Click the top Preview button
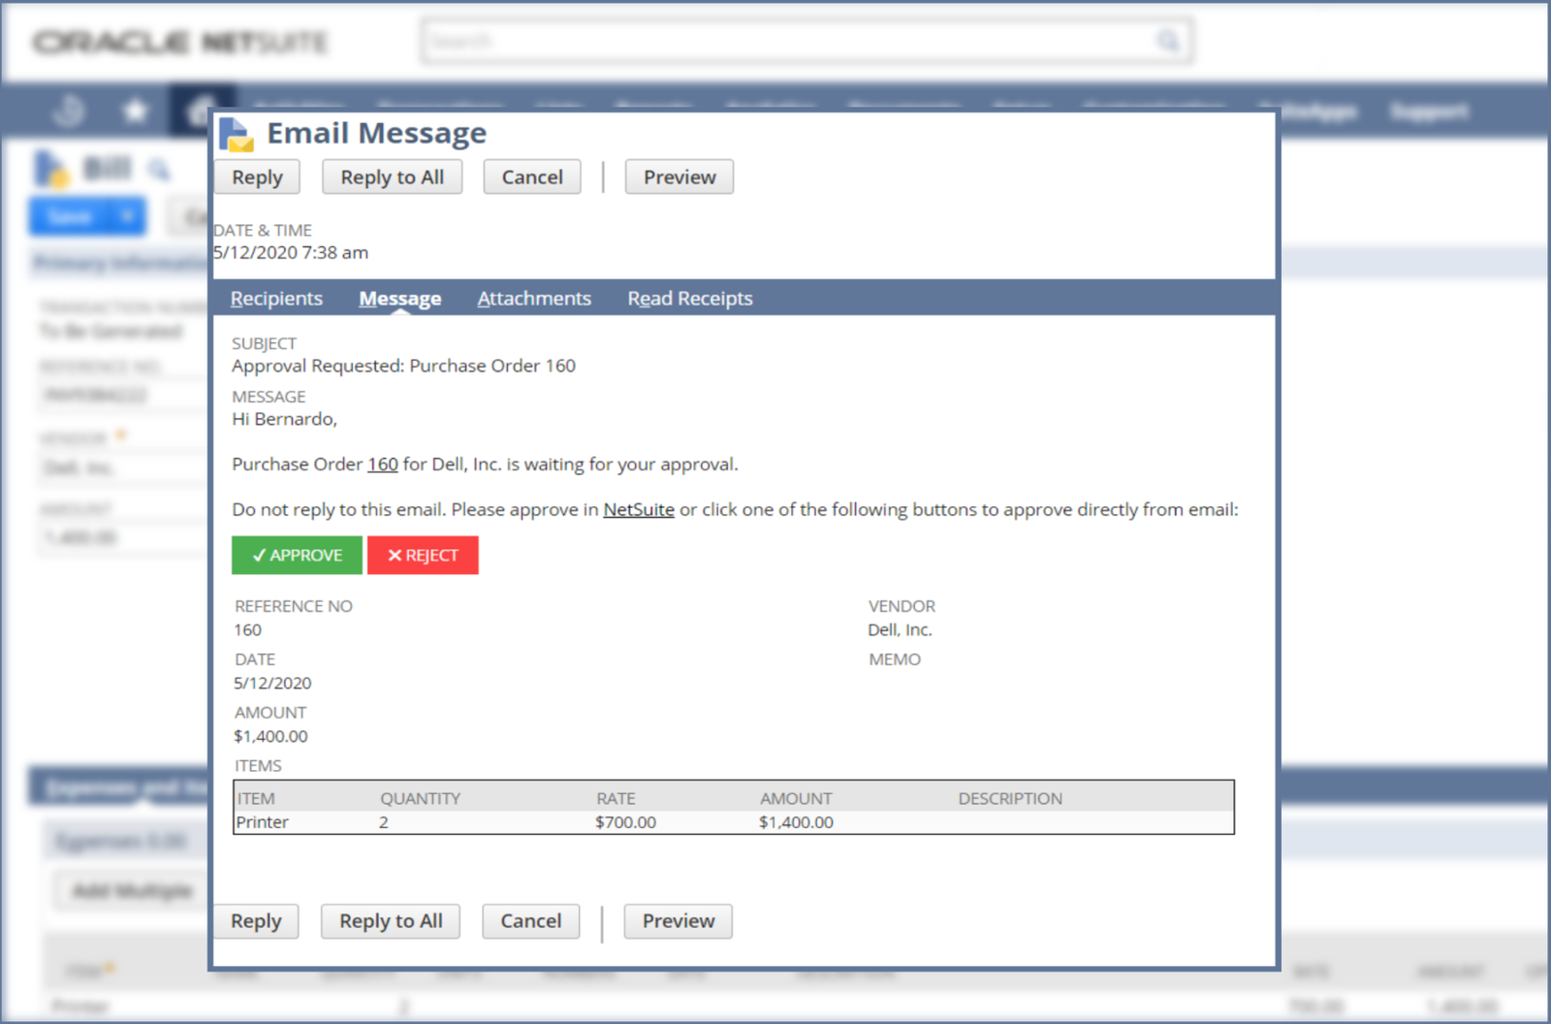The image size is (1551, 1024). point(680,177)
